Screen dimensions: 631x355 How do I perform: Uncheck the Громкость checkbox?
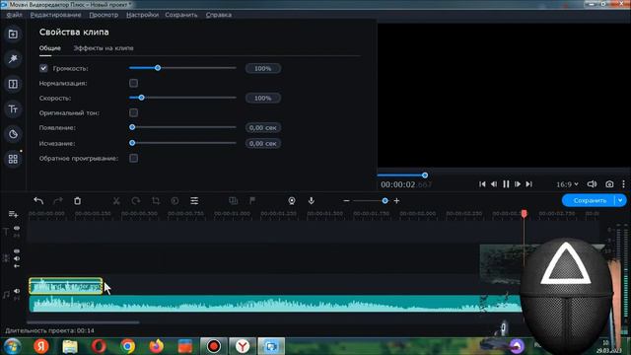[x=43, y=68]
